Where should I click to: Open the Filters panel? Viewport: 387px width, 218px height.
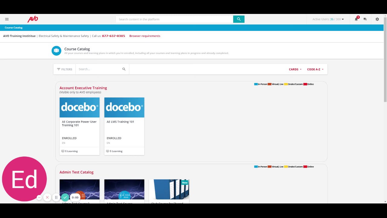coord(64,69)
